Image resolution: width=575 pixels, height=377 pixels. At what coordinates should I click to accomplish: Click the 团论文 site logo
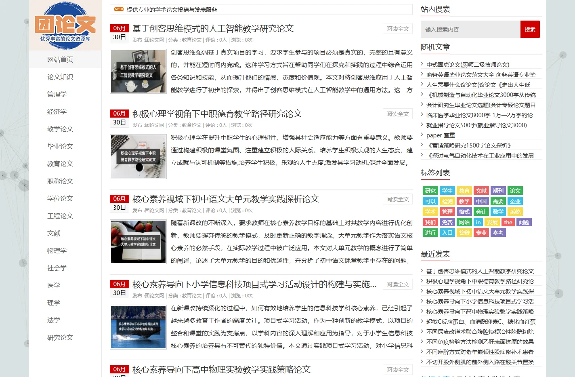[65, 25]
